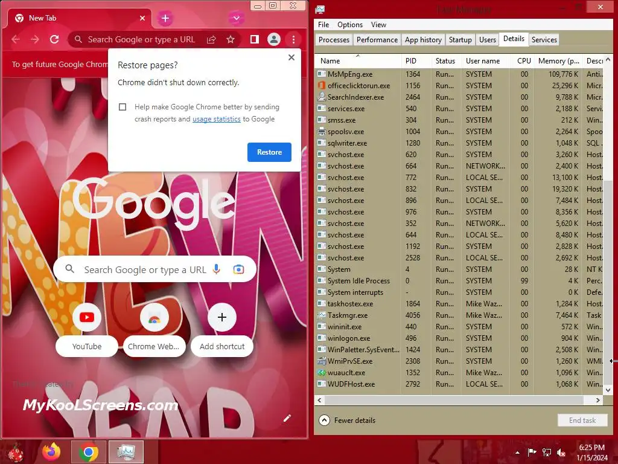
Task: Open Chrome profile avatar menu
Action: point(274,39)
